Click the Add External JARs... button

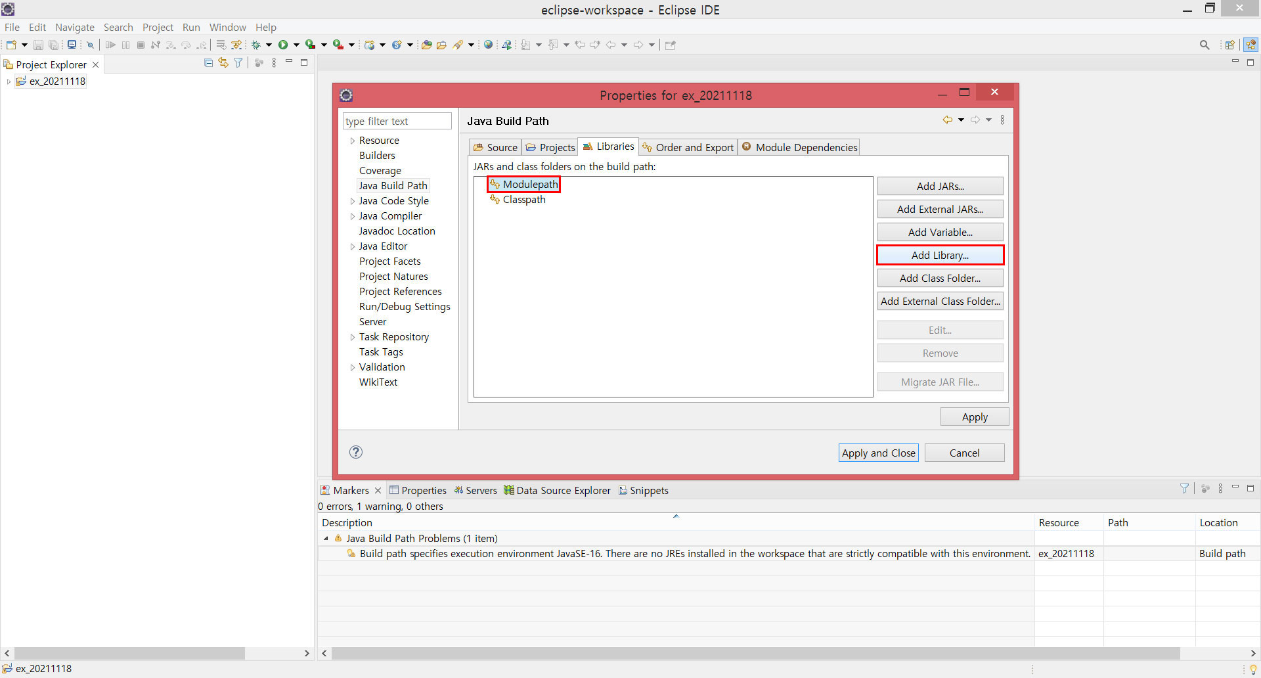pos(940,209)
